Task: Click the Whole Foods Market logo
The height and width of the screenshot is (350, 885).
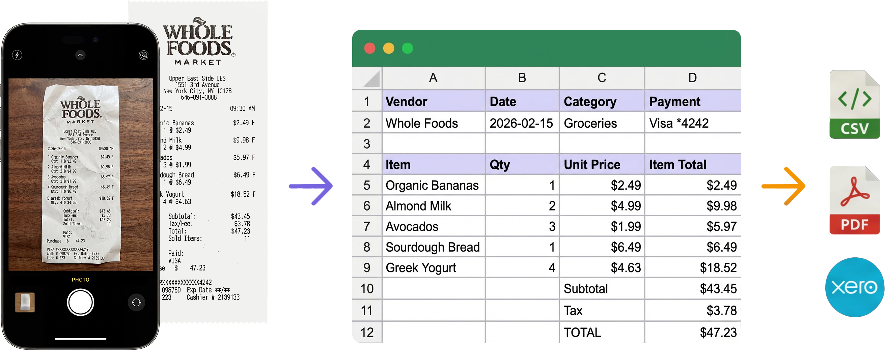Action: point(199,41)
